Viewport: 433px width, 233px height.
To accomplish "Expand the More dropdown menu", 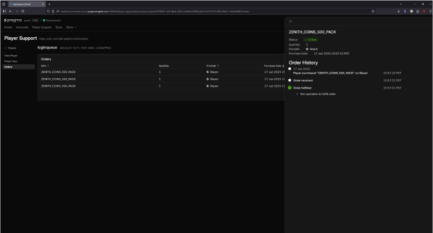I will coord(71,27).
